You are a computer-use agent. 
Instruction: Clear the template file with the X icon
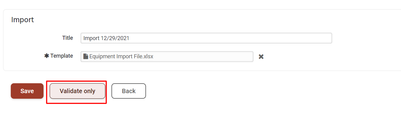(x=261, y=57)
